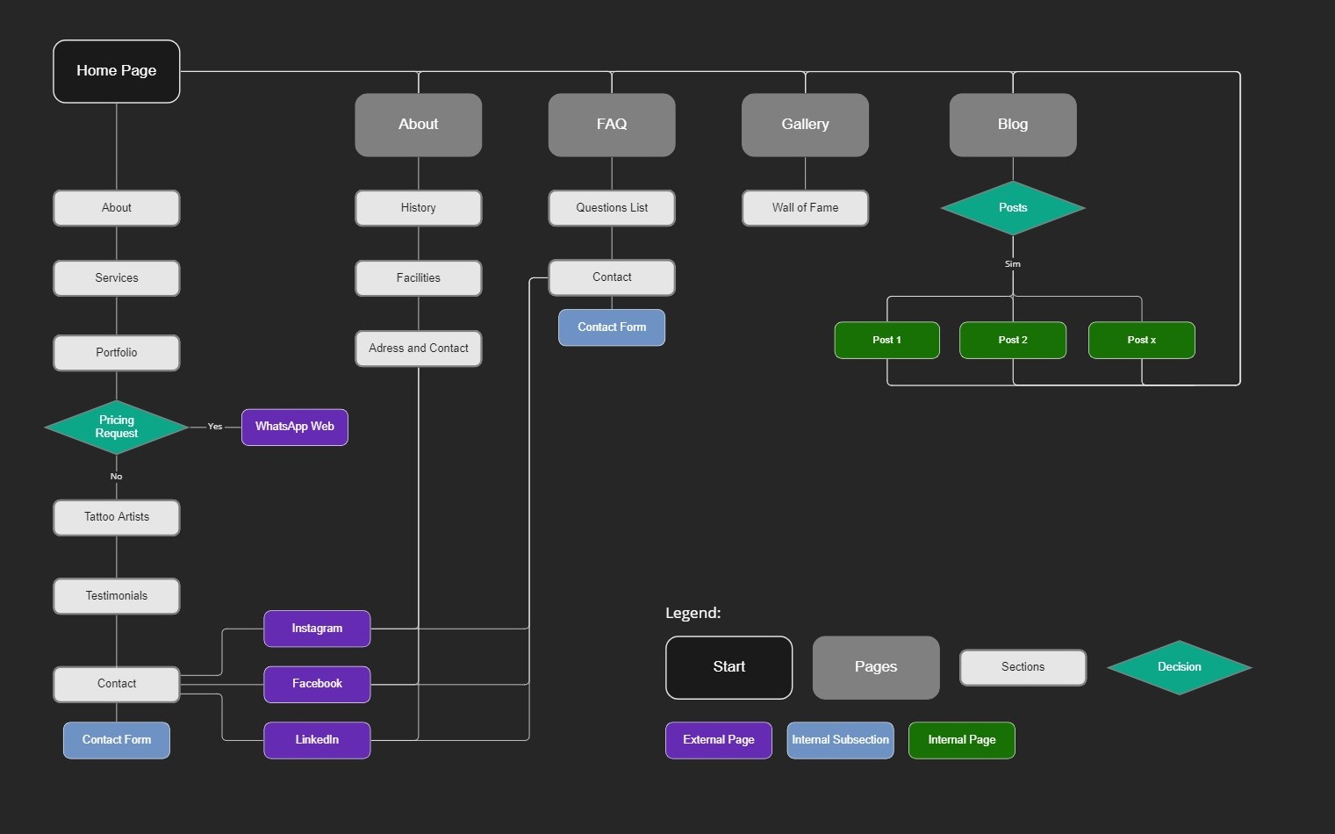Viewport: 1335px width, 834px height.
Task: Click the Post x internal page node
Action: point(1142,340)
